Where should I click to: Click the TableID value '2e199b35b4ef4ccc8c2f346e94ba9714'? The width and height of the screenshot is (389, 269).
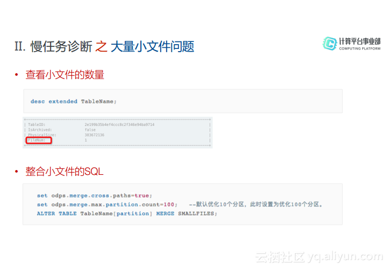tap(119, 124)
